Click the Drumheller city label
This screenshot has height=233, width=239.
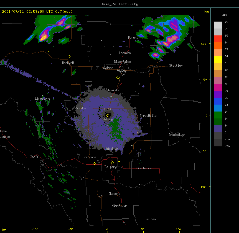tap(177, 135)
